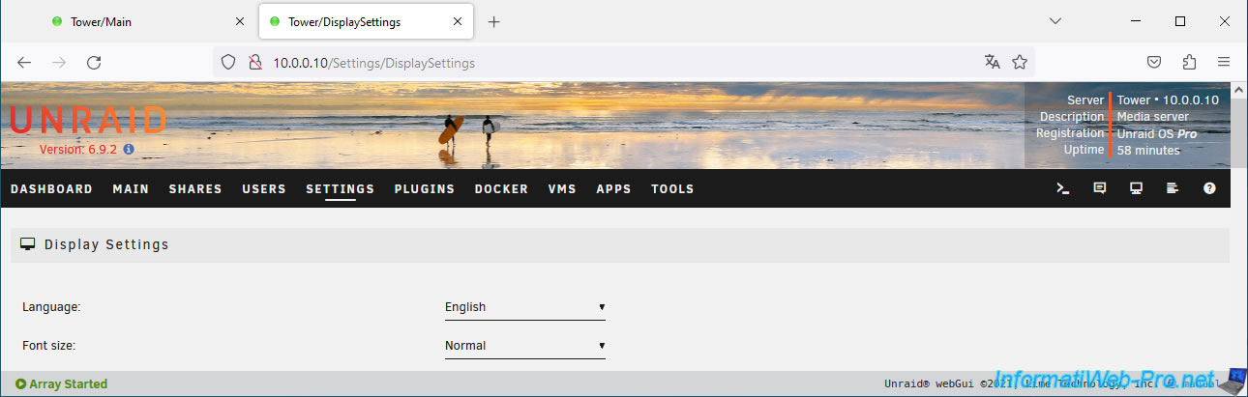
Task: Click the version info icon
Action: click(129, 150)
